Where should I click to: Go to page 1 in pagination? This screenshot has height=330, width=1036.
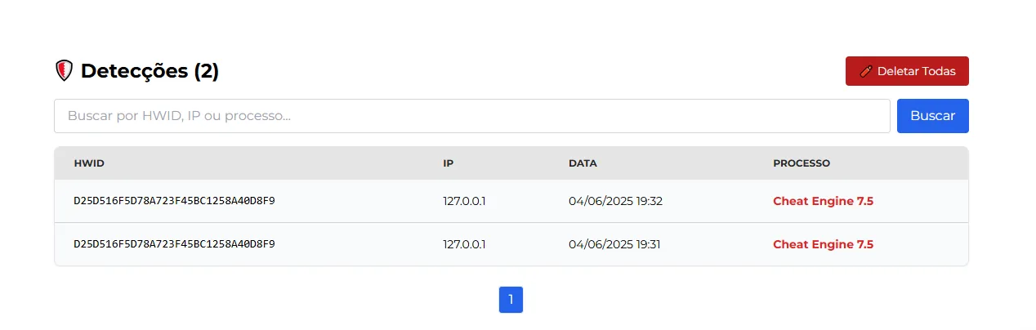(x=511, y=300)
